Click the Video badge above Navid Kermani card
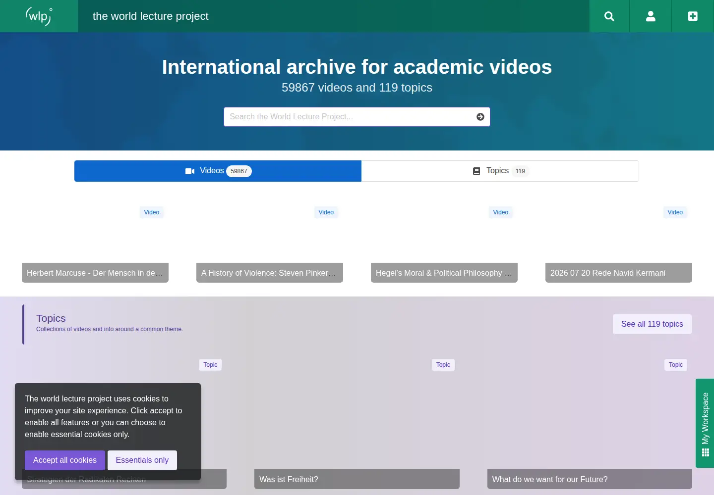The width and height of the screenshot is (714, 495). 675,212
